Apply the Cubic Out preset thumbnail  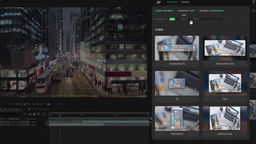click(225, 83)
